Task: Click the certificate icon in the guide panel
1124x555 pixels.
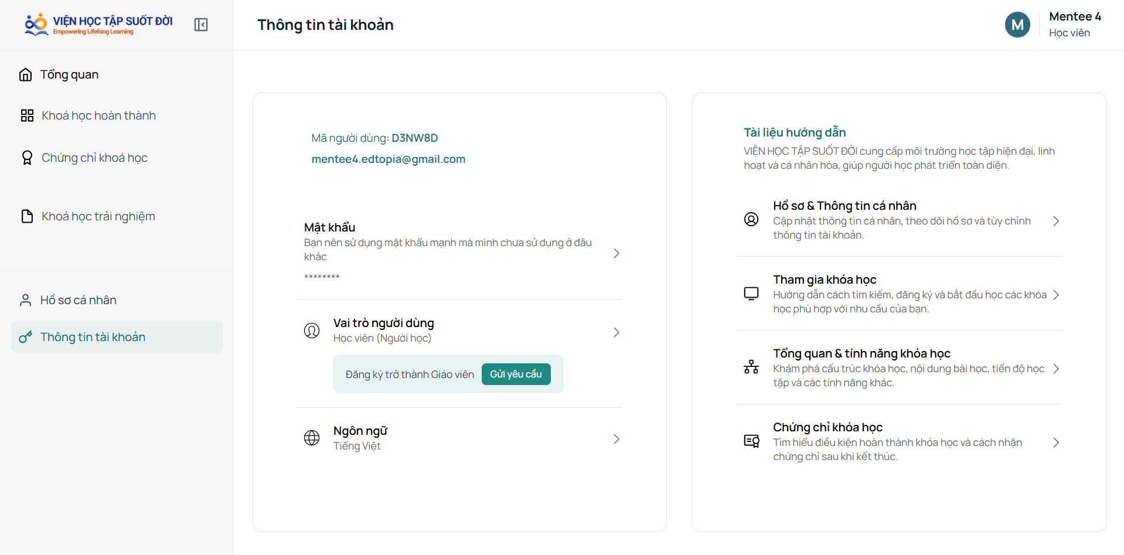Action: pyautogui.click(x=751, y=441)
